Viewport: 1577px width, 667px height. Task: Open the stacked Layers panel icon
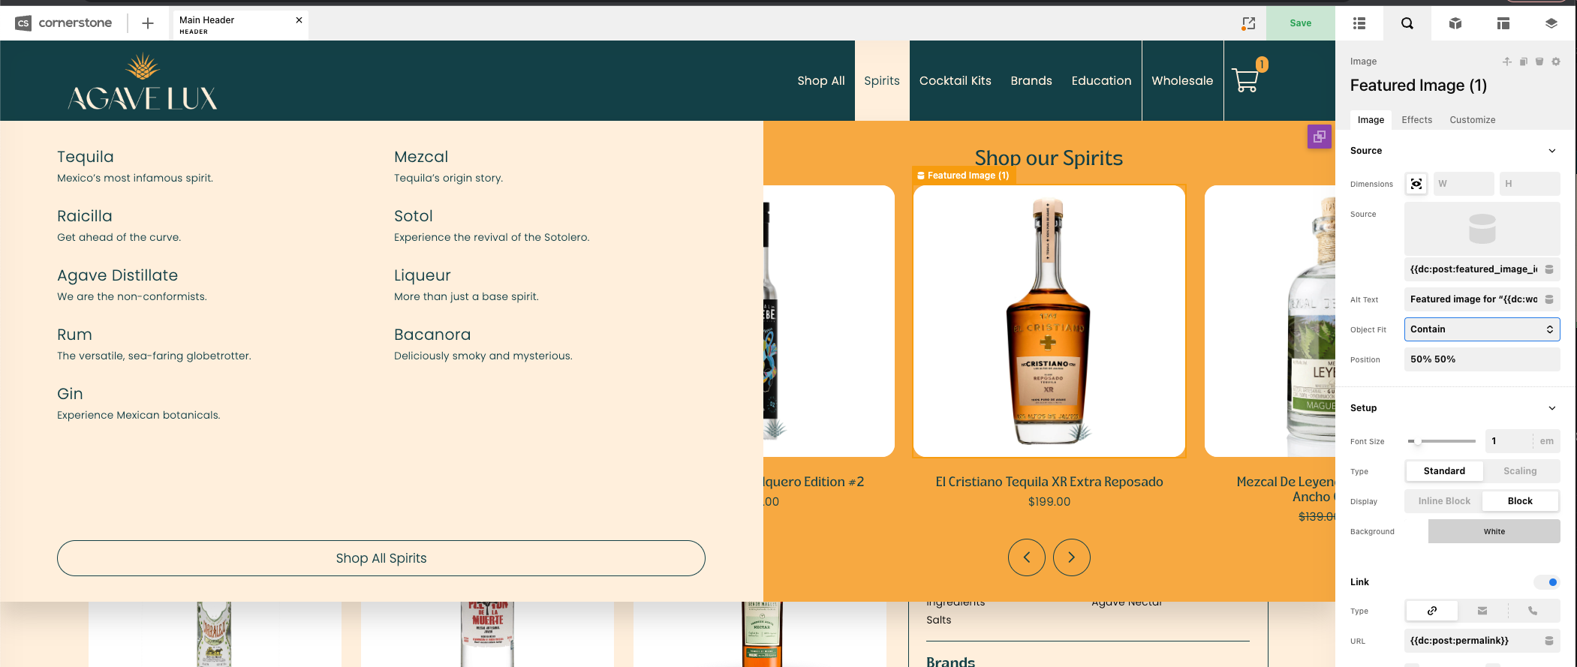tap(1551, 23)
